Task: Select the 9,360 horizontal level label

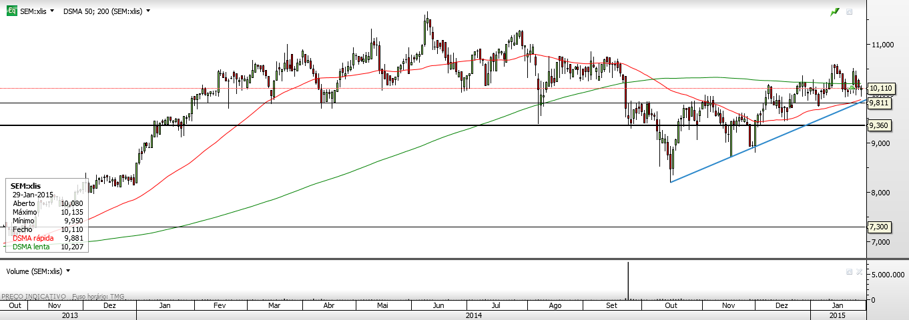Action: tap(879, 125)
